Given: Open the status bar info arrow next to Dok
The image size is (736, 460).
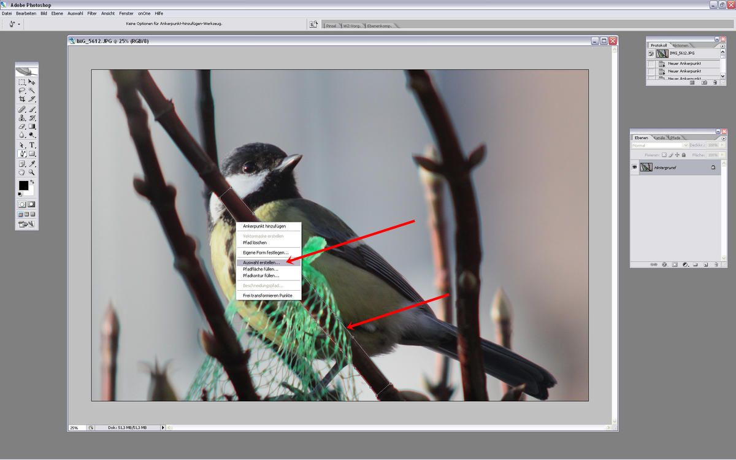Looking at the screenshot, I should [163, 427].
